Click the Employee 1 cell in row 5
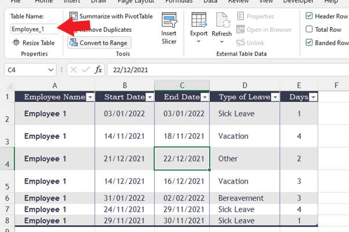Image resolution: width=349 pixels, height=232 pixels. point(54,181)
